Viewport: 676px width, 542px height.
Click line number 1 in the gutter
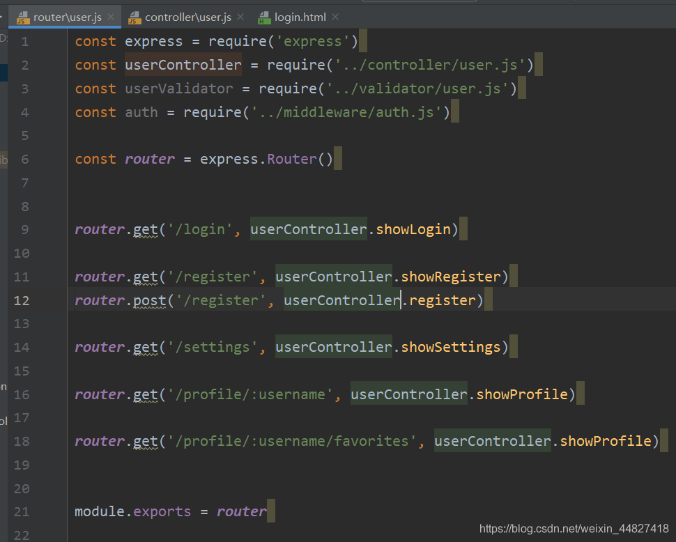coord(25,42)
